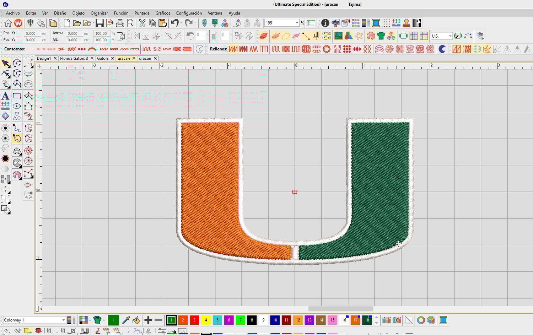
Task: Open the zoom percentage dropdown showing 195
Action: (x=297, y=23)
